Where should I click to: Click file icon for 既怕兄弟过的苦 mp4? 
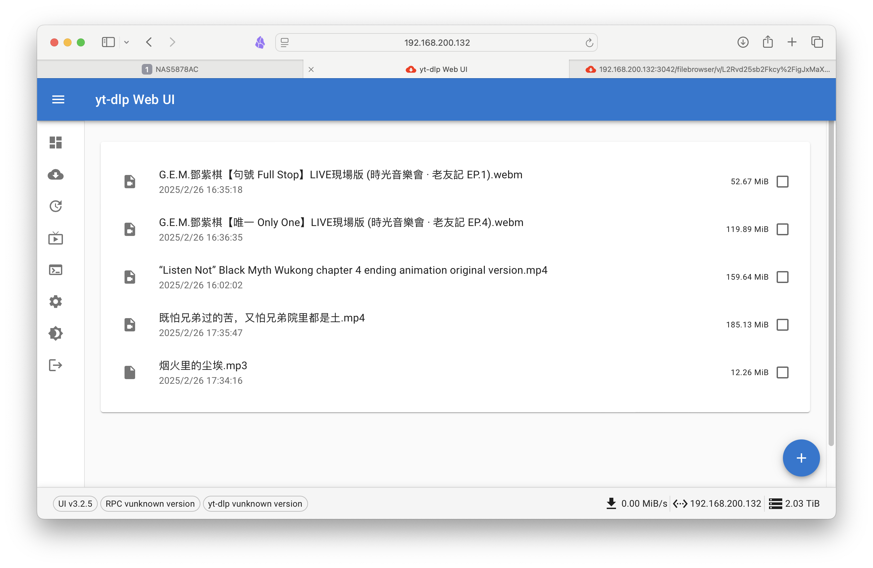[130, 325]
